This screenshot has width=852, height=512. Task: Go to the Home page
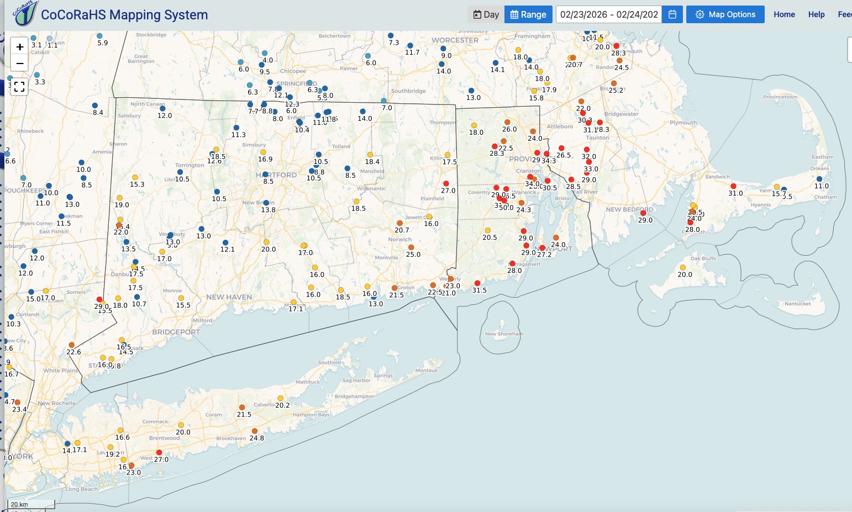(x=784, y=14)
